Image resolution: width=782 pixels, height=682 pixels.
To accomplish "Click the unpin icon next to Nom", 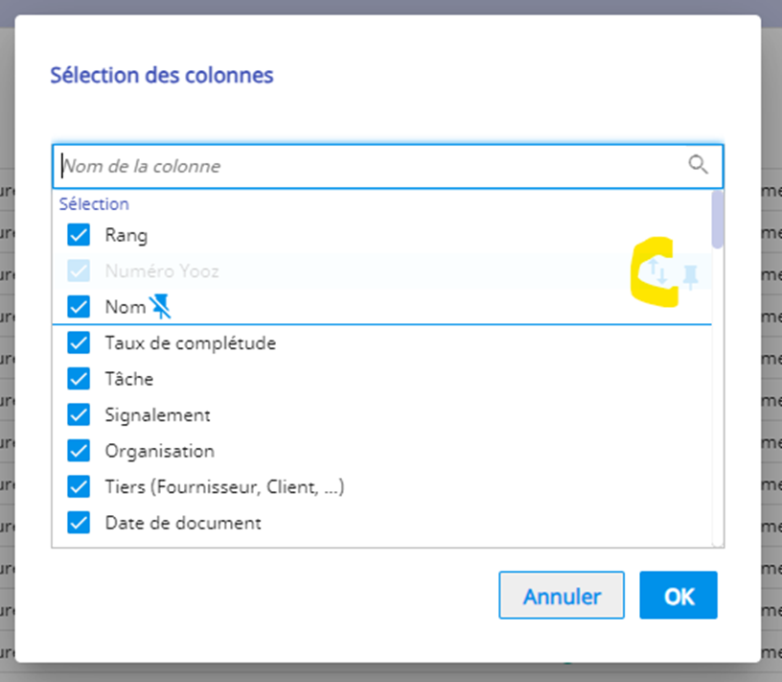I will pos(161,307).
